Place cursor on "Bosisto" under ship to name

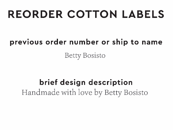(94, 55)
